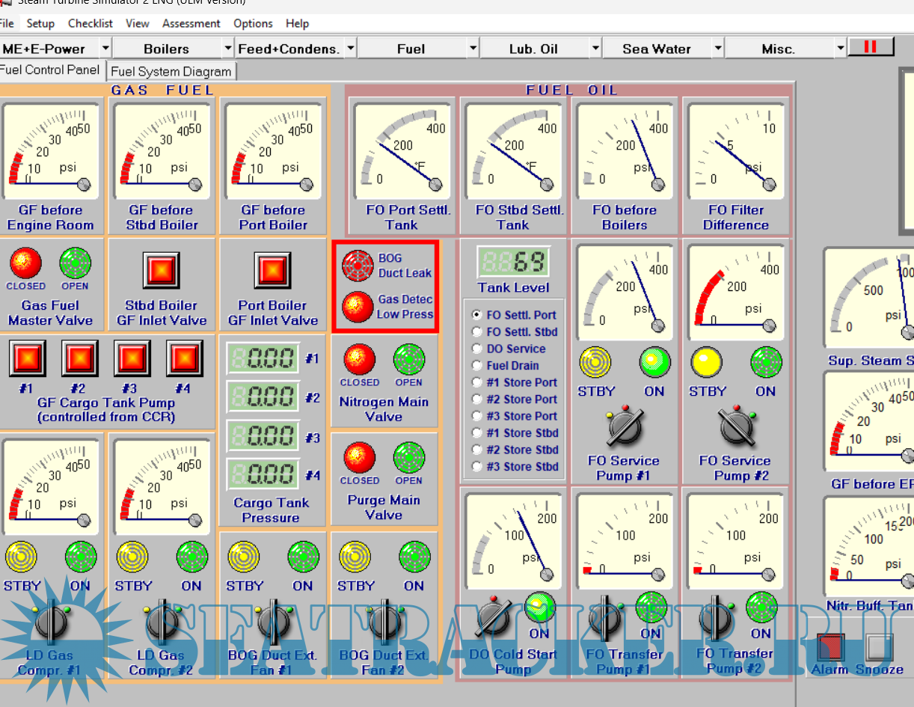Click the Lub. Oil section button
Screen dimensions: 914x707
(x=533, y=49)
